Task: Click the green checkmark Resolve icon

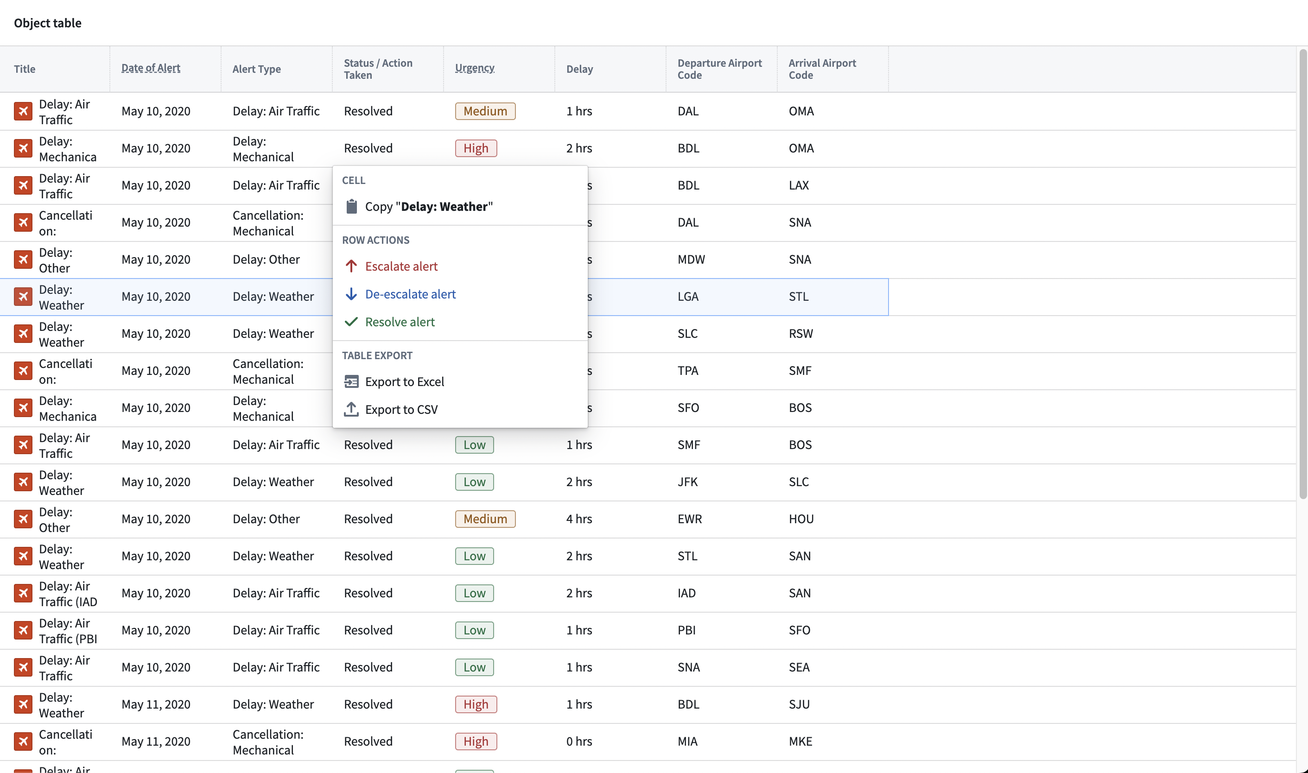Action: coord(352,322)
